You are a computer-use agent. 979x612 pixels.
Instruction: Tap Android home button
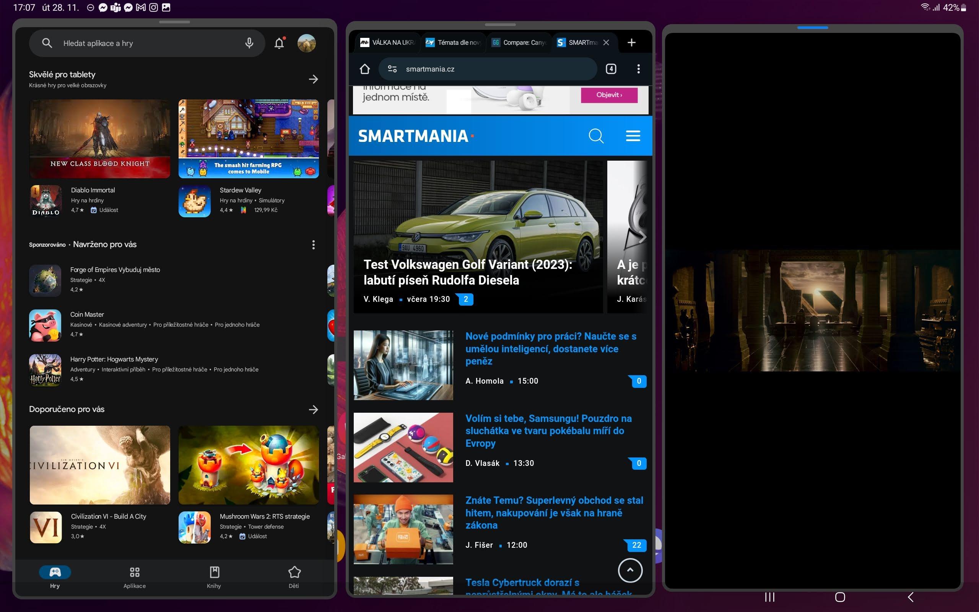840,597
